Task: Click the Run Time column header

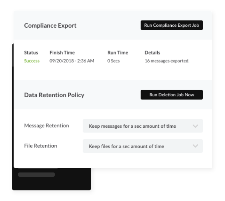Action: point(118,53)
